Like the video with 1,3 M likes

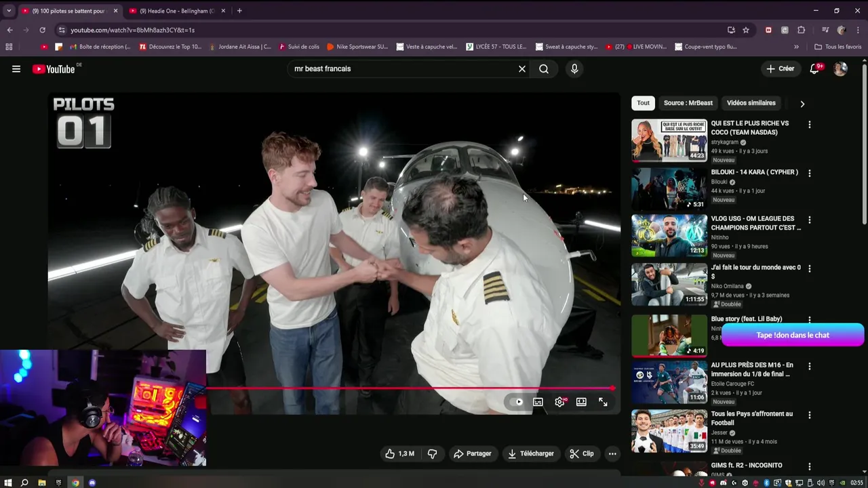pyautogui.click(x=400, y=453)
